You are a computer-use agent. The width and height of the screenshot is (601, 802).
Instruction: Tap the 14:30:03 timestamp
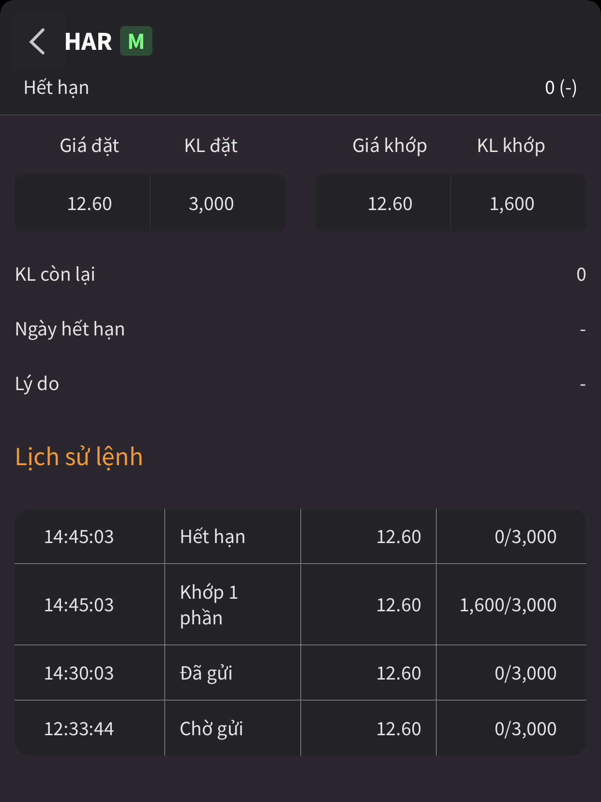point(79,673)
